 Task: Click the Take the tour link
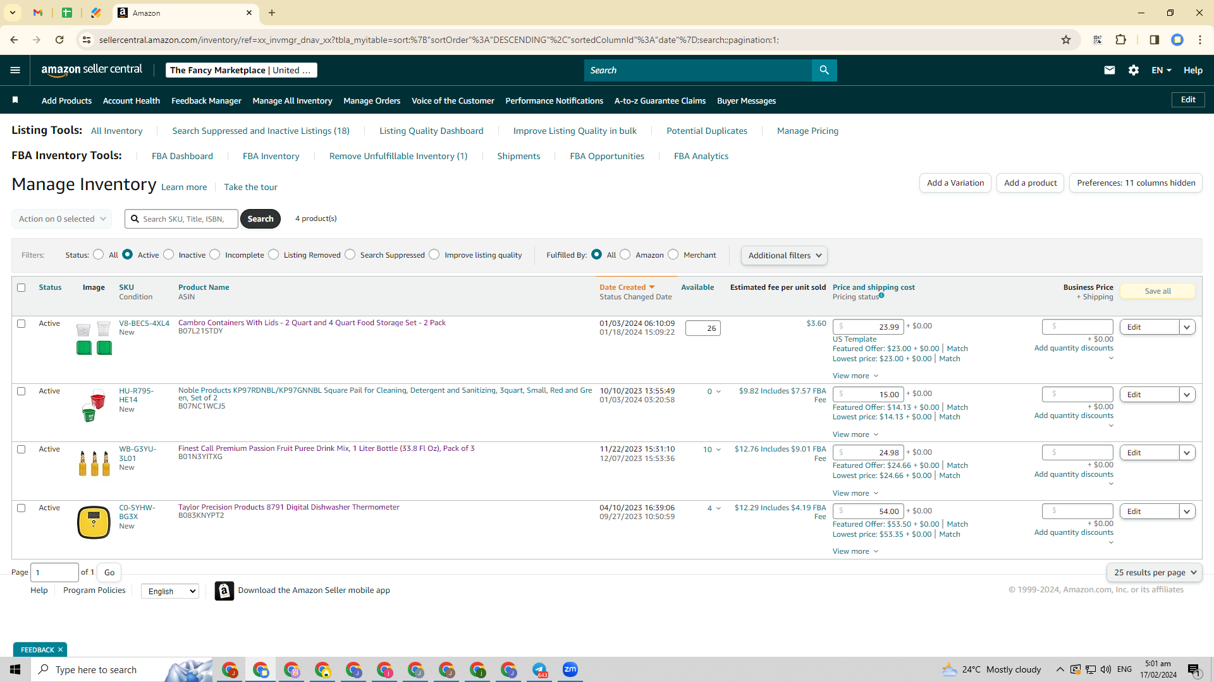pos(250,187)
